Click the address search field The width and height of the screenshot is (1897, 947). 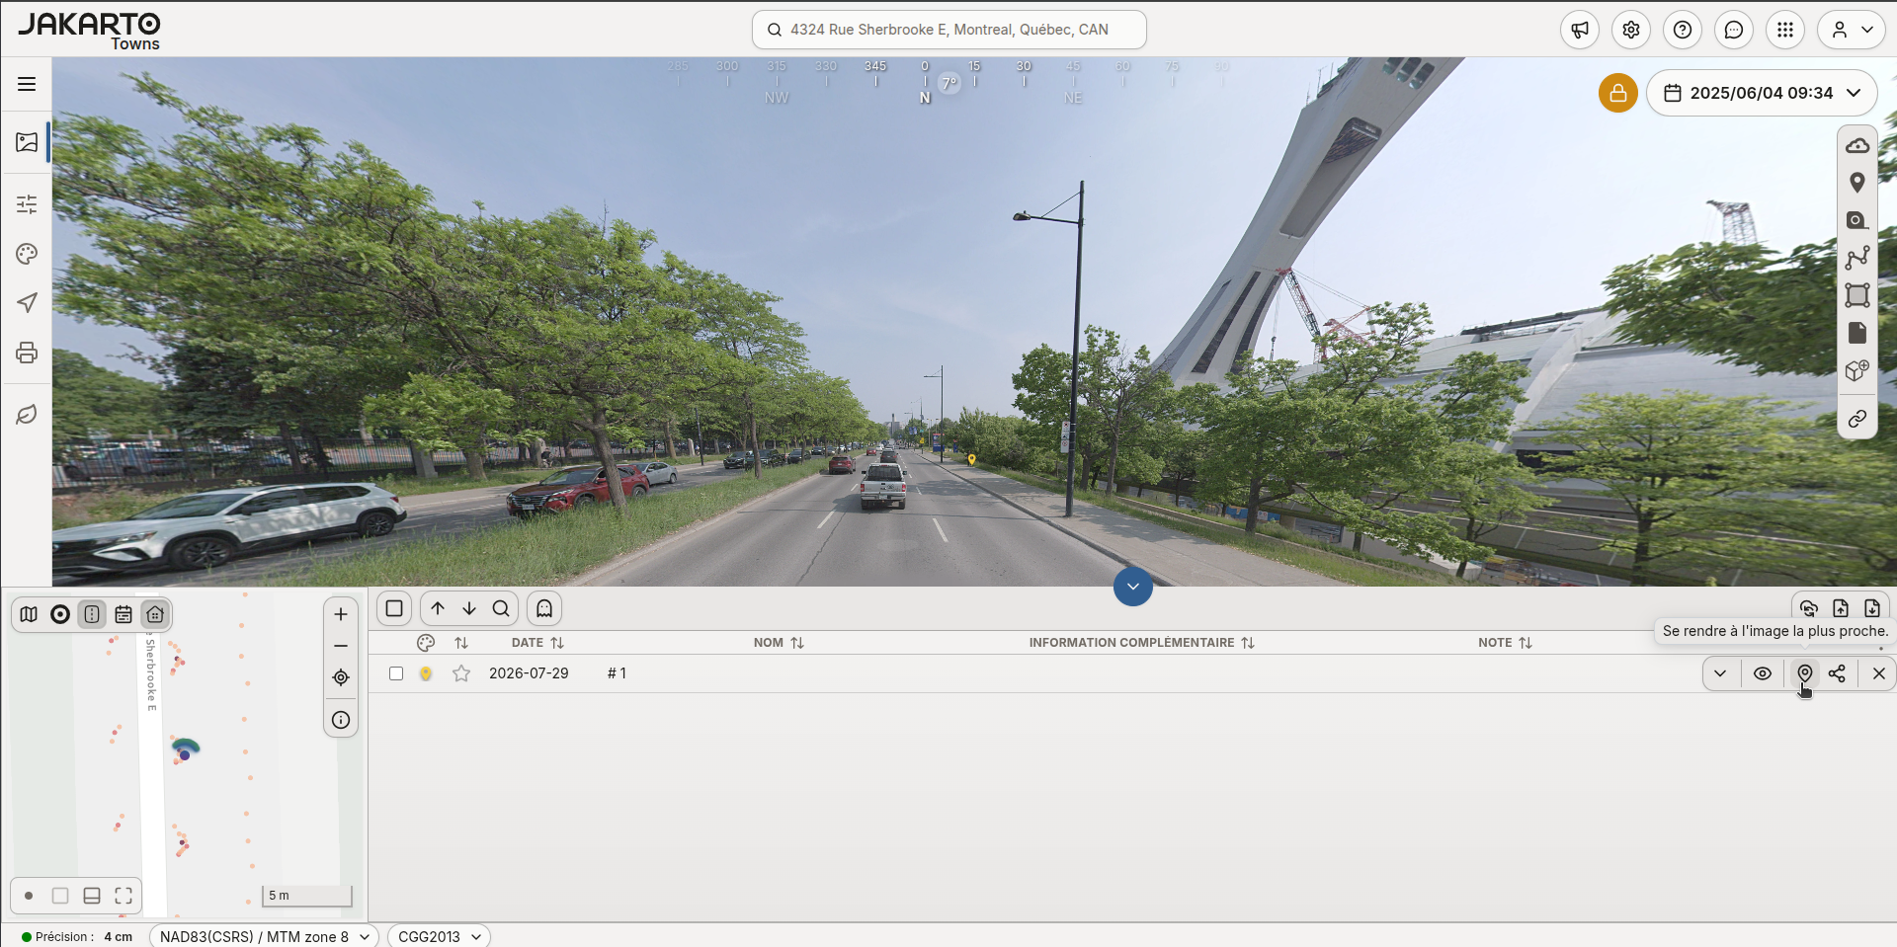tap(949, 30)
